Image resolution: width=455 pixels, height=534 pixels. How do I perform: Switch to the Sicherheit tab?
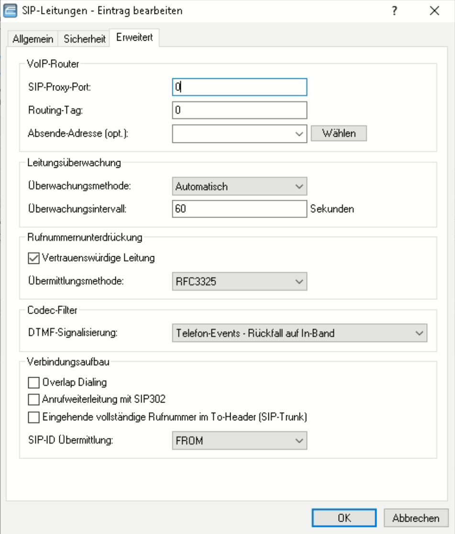[x=85, y=39]
